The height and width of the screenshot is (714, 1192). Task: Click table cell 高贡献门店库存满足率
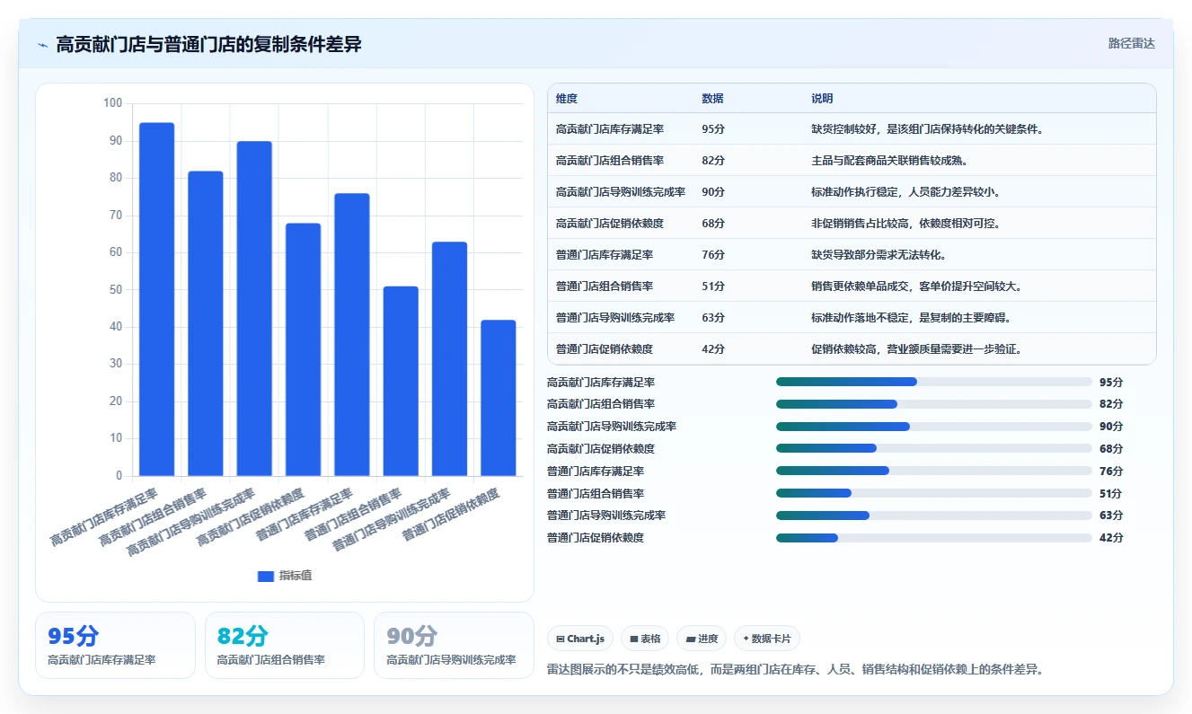pyautogui.click(x=610, y=129)
